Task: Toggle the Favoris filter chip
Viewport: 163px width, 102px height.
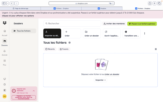Action: coord(64,49)
